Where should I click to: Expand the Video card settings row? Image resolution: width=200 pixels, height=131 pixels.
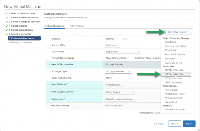tap(49, 99)
